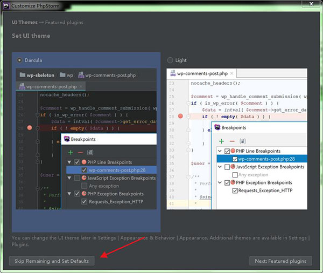Click PHP Line Breakpoints red icon in Light preview
The width and height of the screenshot is (323, 273).
pos(233,151)
